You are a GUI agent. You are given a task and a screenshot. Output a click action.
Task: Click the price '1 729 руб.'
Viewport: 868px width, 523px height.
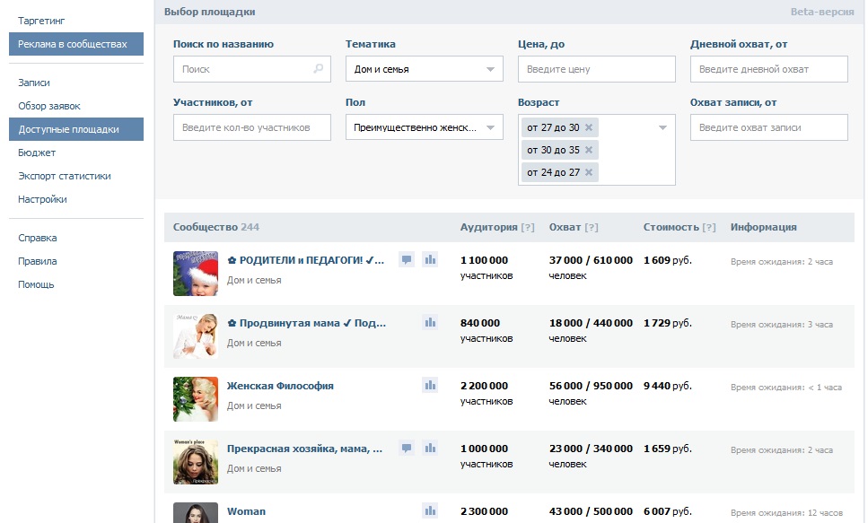(x=668, y=323)
